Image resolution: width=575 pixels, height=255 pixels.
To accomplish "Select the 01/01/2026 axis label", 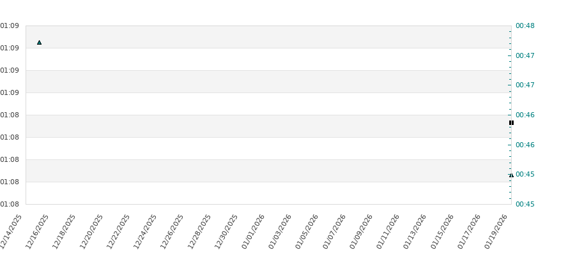I will coord(255,231).
